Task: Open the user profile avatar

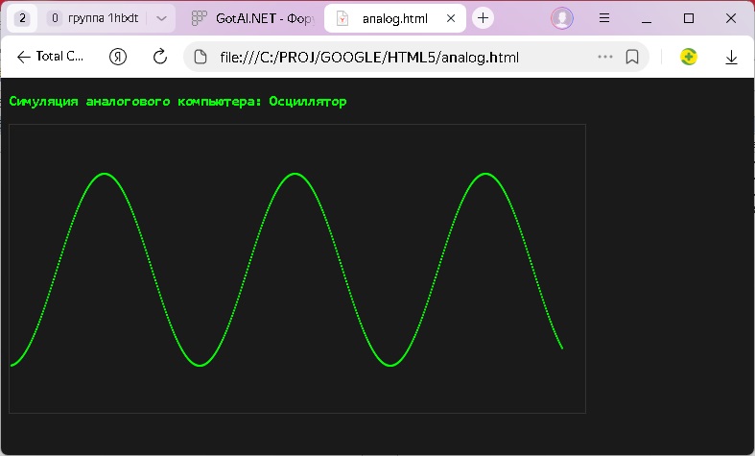Action: [x=562, y=18]
